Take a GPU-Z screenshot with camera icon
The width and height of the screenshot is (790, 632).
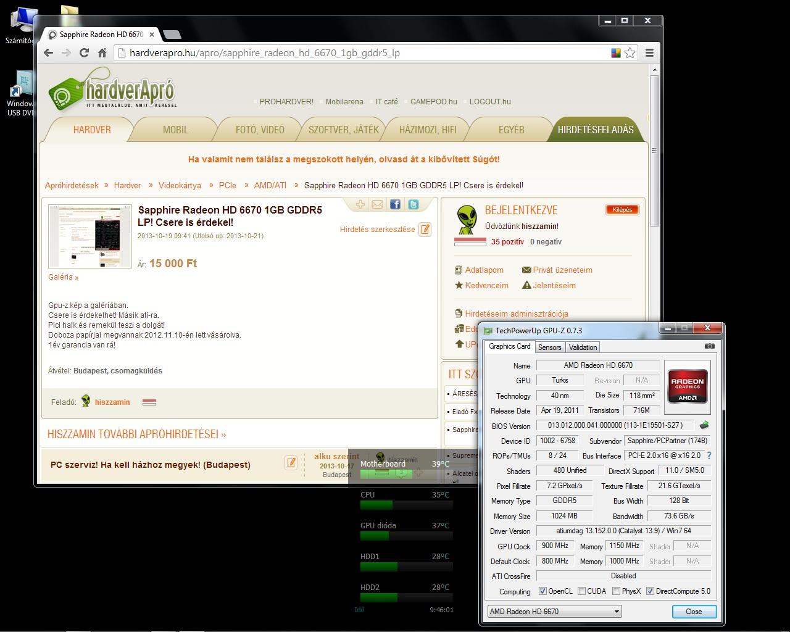click(710, 346)
